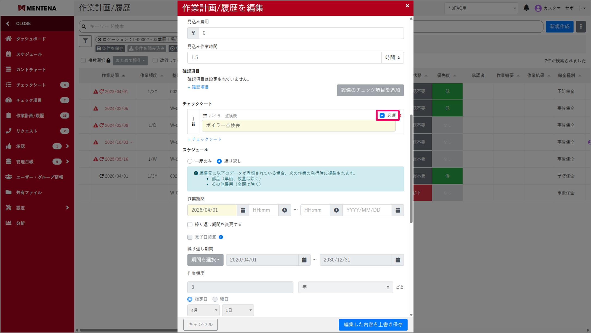Click the notification bell icon
This screenshot has width=591, height=333.
526,8
